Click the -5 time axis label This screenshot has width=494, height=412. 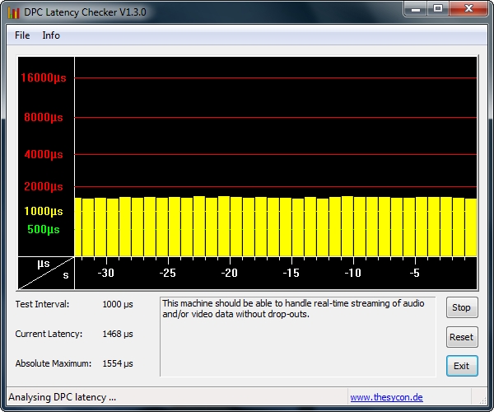415,273
